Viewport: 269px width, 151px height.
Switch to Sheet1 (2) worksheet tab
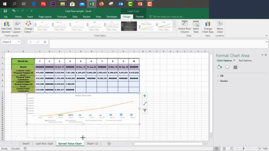coord(92,143)
